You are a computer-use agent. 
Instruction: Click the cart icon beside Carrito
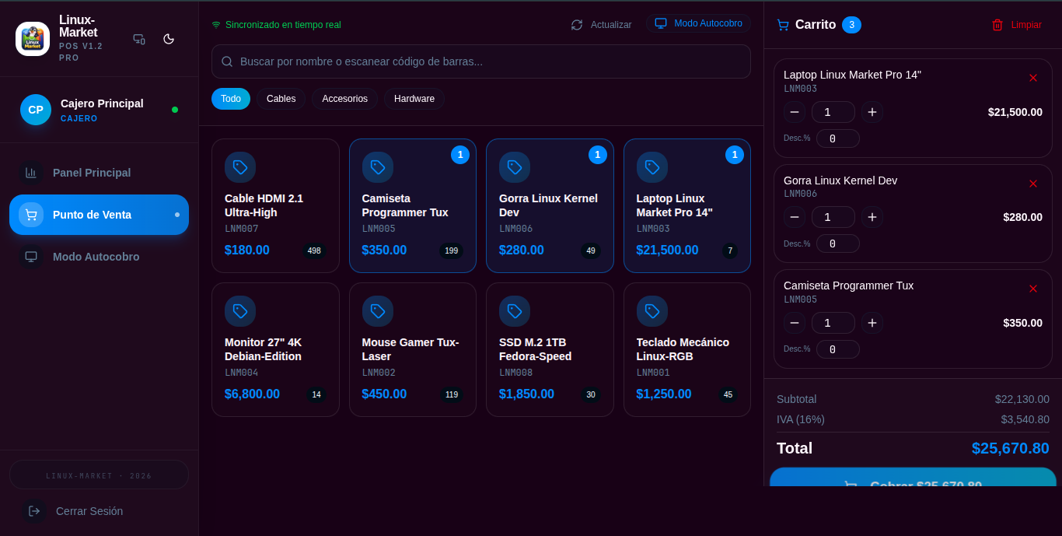[x=783, y=25]
